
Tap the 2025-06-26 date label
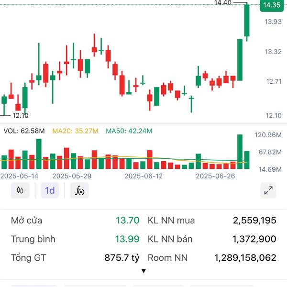(x=215, y=176)
